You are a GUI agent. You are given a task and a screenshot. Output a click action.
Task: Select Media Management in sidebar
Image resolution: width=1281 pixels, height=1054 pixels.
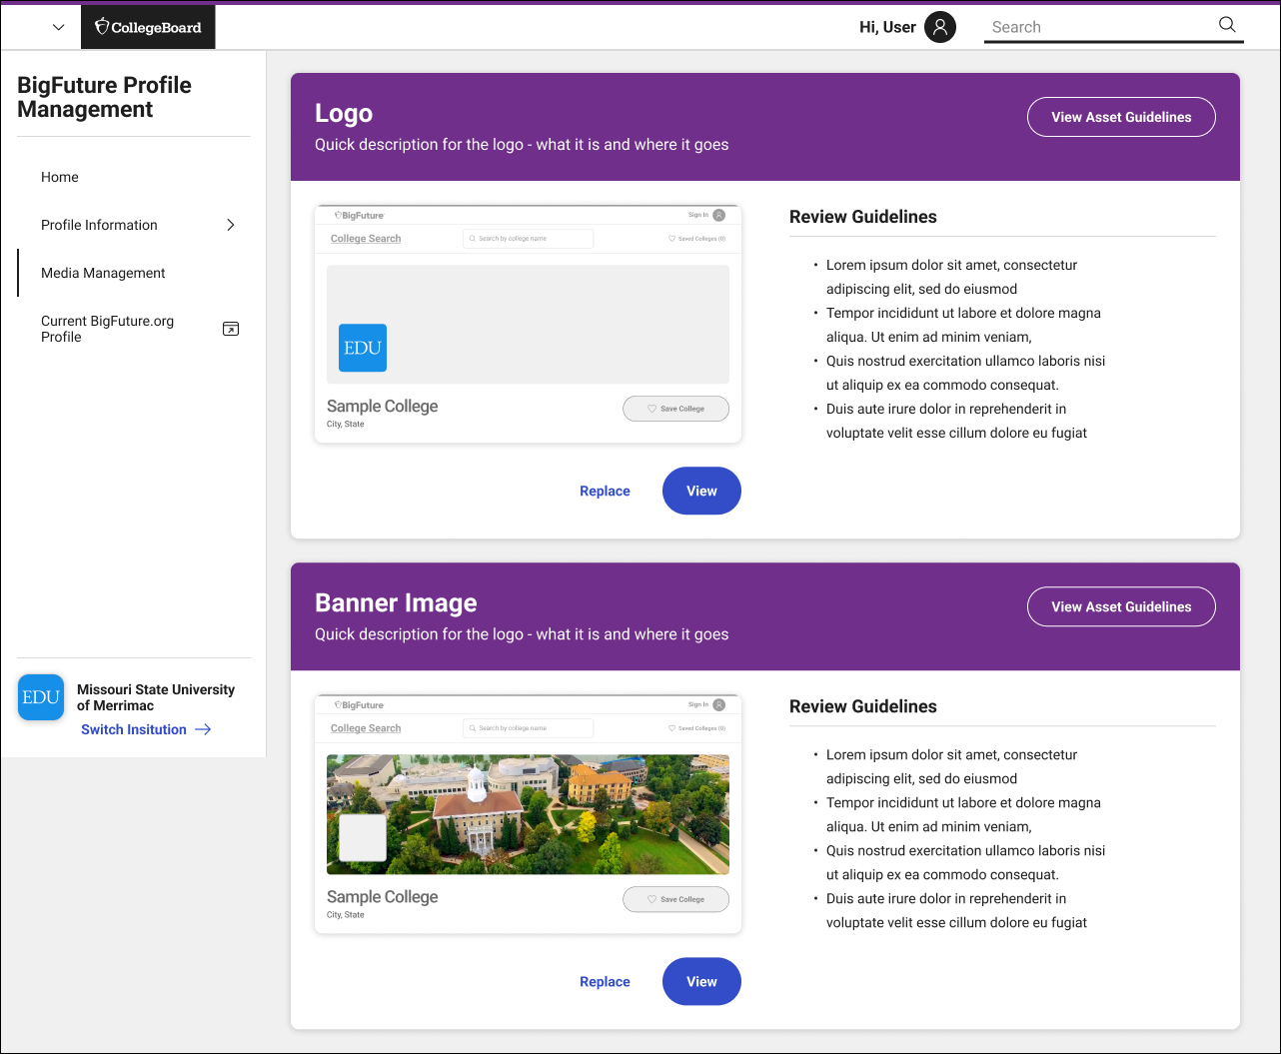(103, 273)
